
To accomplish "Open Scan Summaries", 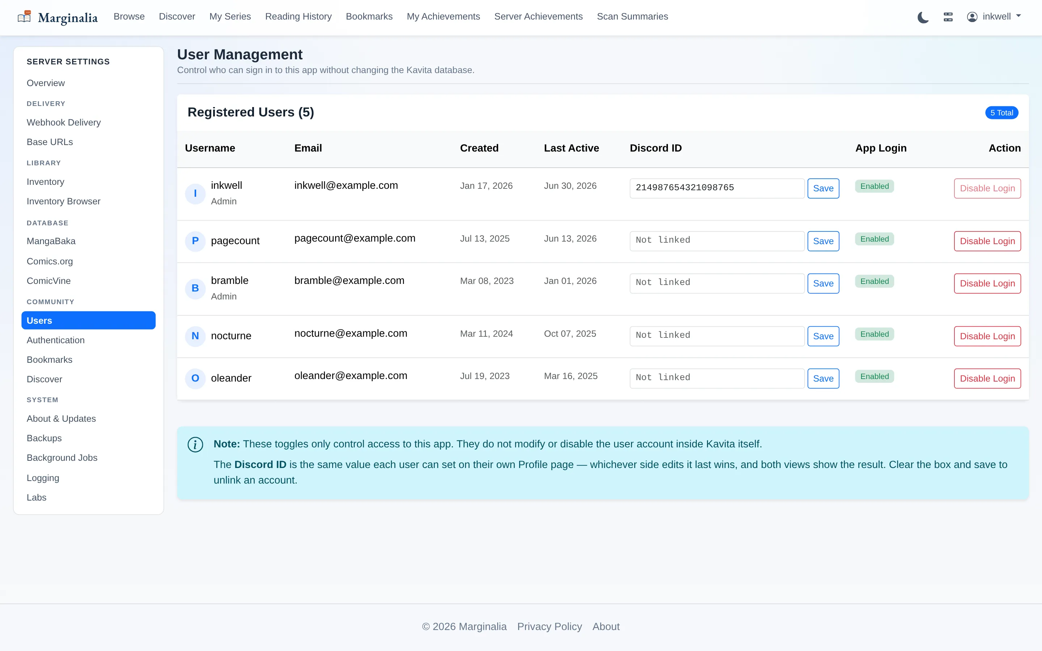I will pos(632,17).
